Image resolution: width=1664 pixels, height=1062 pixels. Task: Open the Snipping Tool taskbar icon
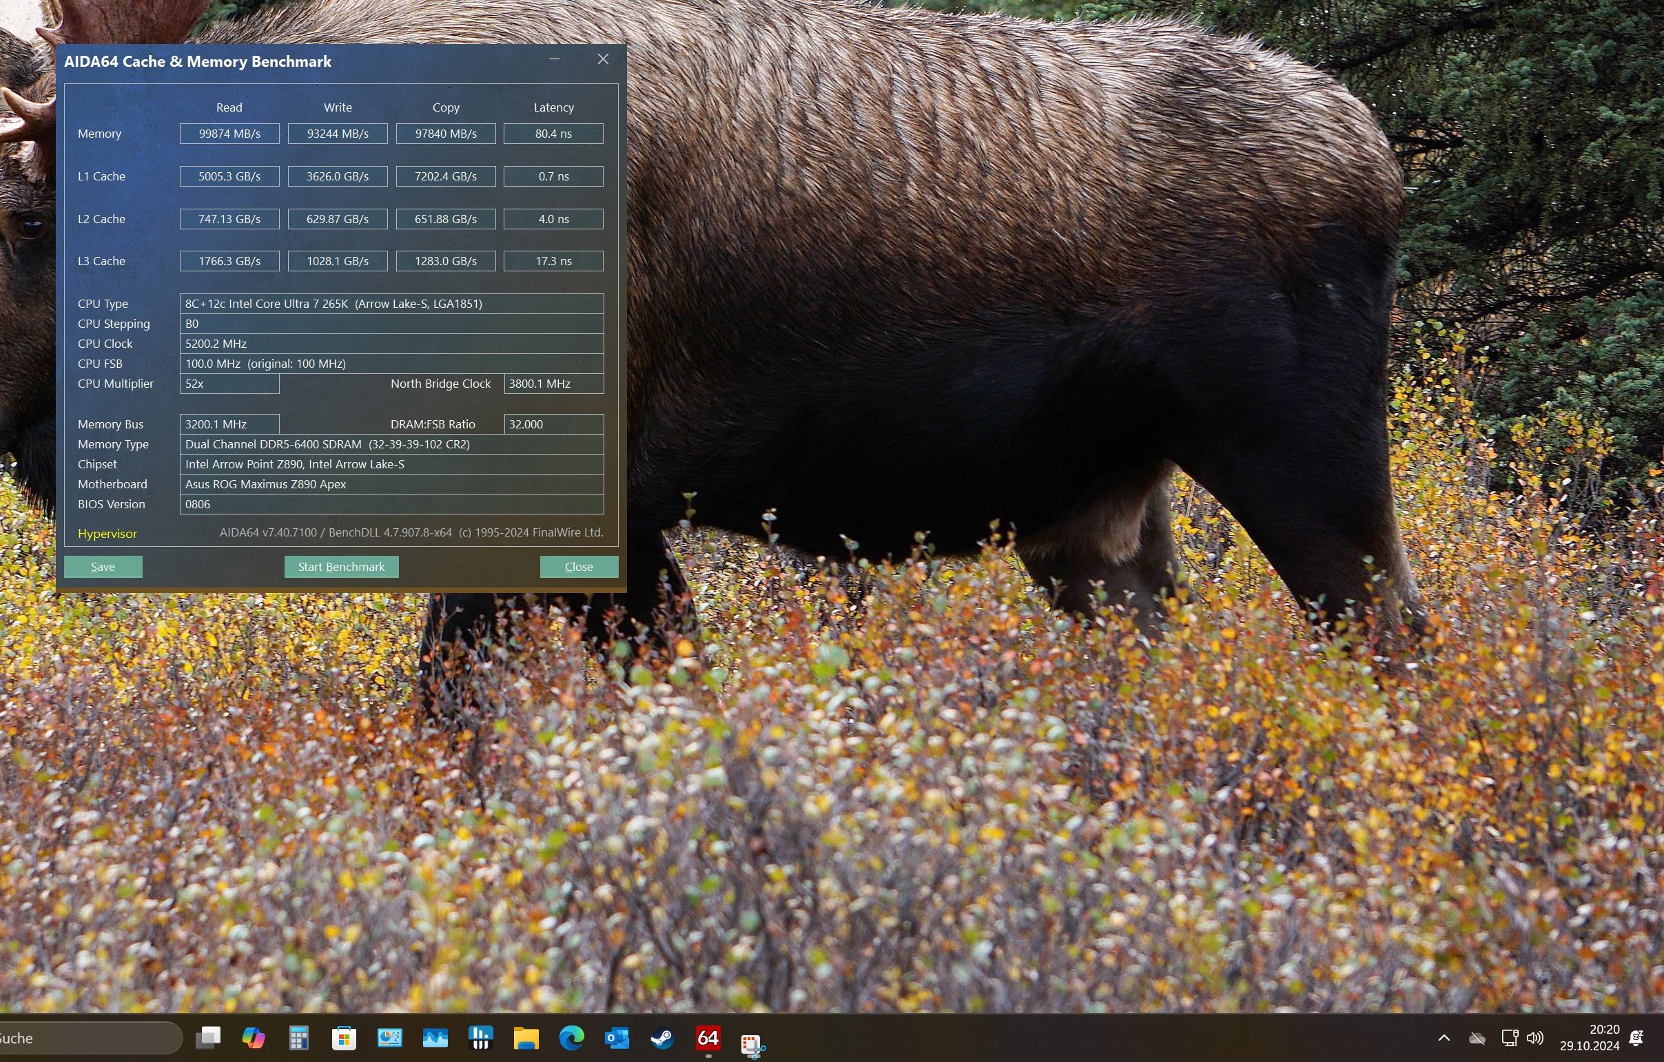(752, 1043)
